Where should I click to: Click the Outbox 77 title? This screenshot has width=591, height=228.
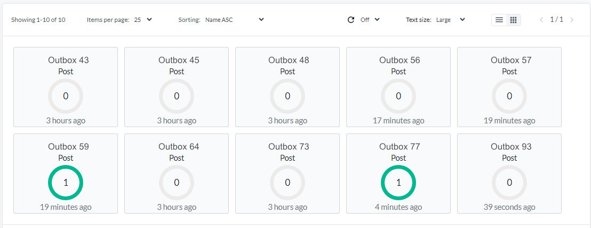pyautogui.click(x=400, y=146)
